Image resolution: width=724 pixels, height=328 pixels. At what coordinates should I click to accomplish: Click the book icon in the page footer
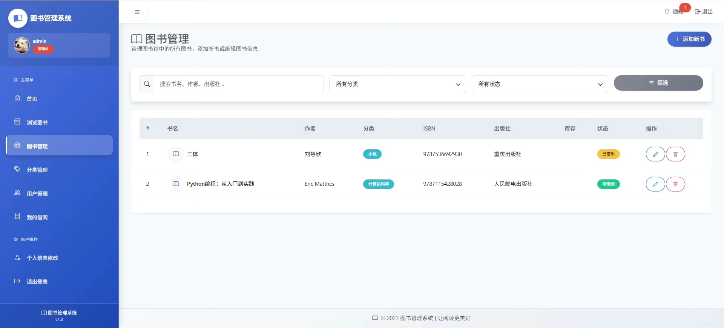pos(375,318)
